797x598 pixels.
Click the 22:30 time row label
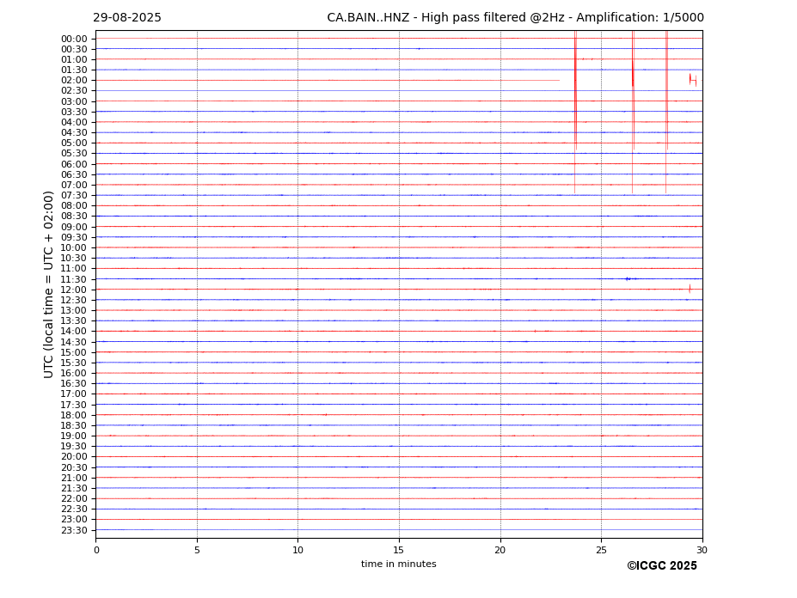click(x=74, y=510)
